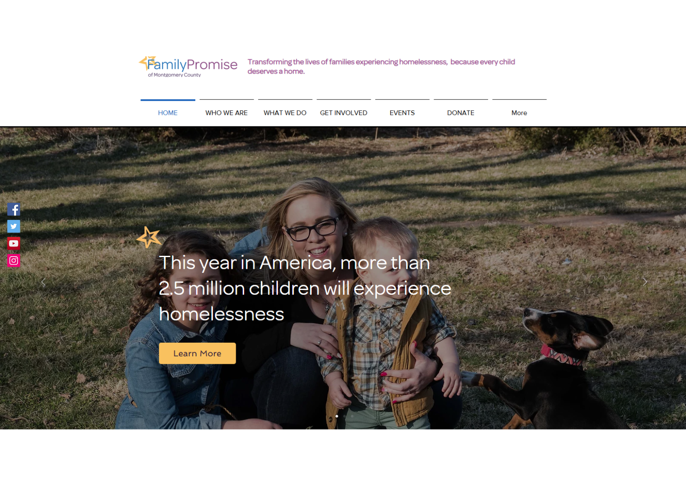
Task: Open the Facebook social icon
Action: (x=14, y=209)
